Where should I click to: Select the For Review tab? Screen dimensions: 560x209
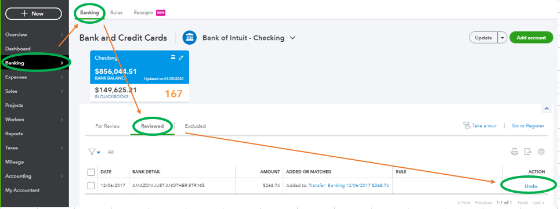point(107,126)
